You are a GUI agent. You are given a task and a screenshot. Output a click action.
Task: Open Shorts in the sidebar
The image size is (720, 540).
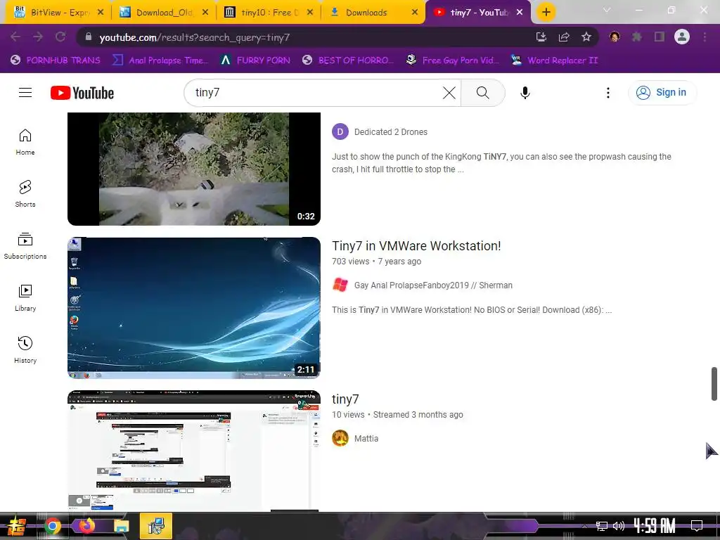coord(25,194)
